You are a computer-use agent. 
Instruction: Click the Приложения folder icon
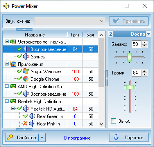click(13, 64)
